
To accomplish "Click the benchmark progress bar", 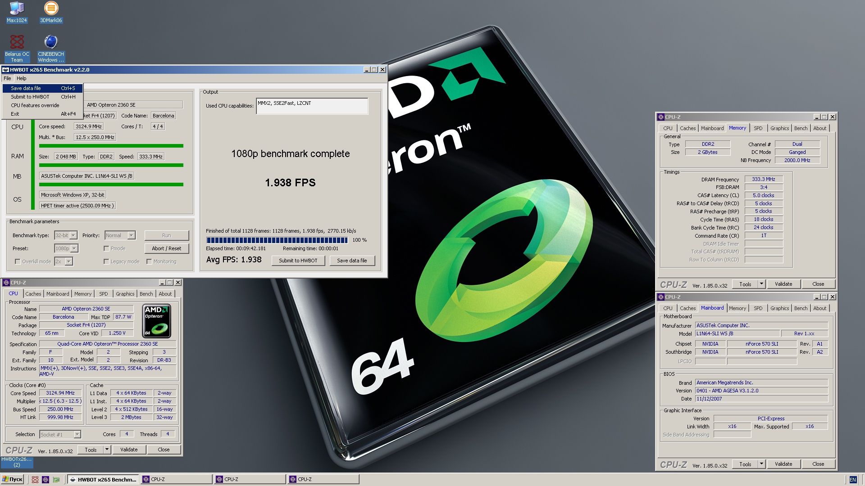I will pyautogui.click(x=277, y=240).
